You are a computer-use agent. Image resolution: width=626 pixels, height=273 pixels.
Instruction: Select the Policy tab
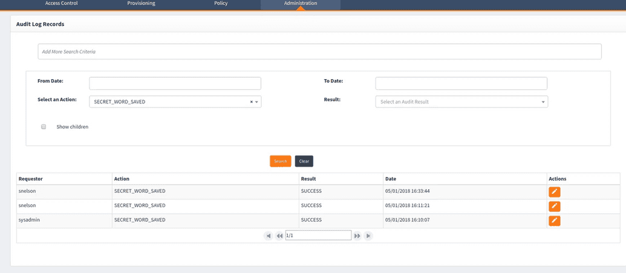[x=221, y=4]
